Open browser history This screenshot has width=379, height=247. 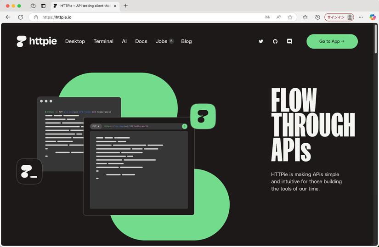click(317, 17)
